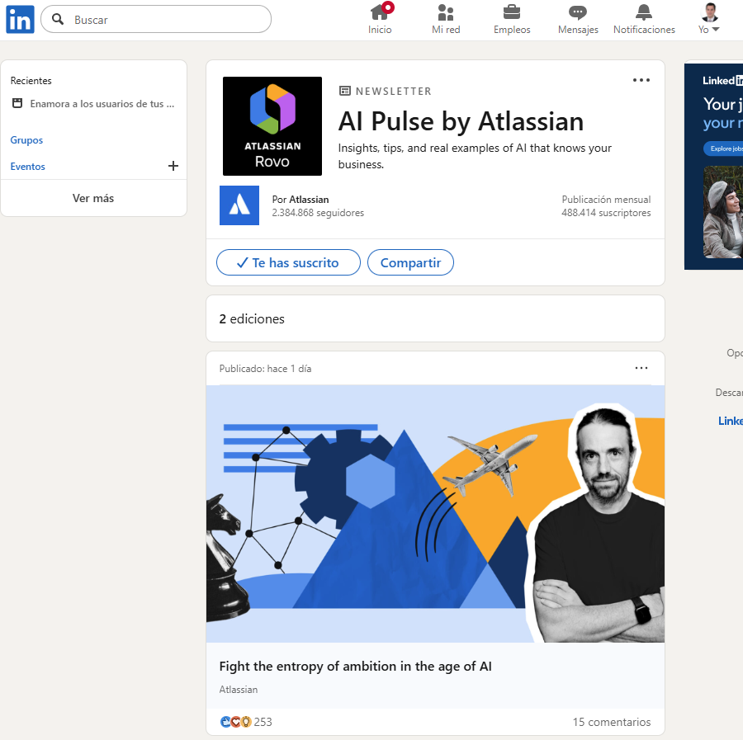This screenshot has height=740, width=743.
Task: Click the Atlassian company logo
Action: (239, 205)
